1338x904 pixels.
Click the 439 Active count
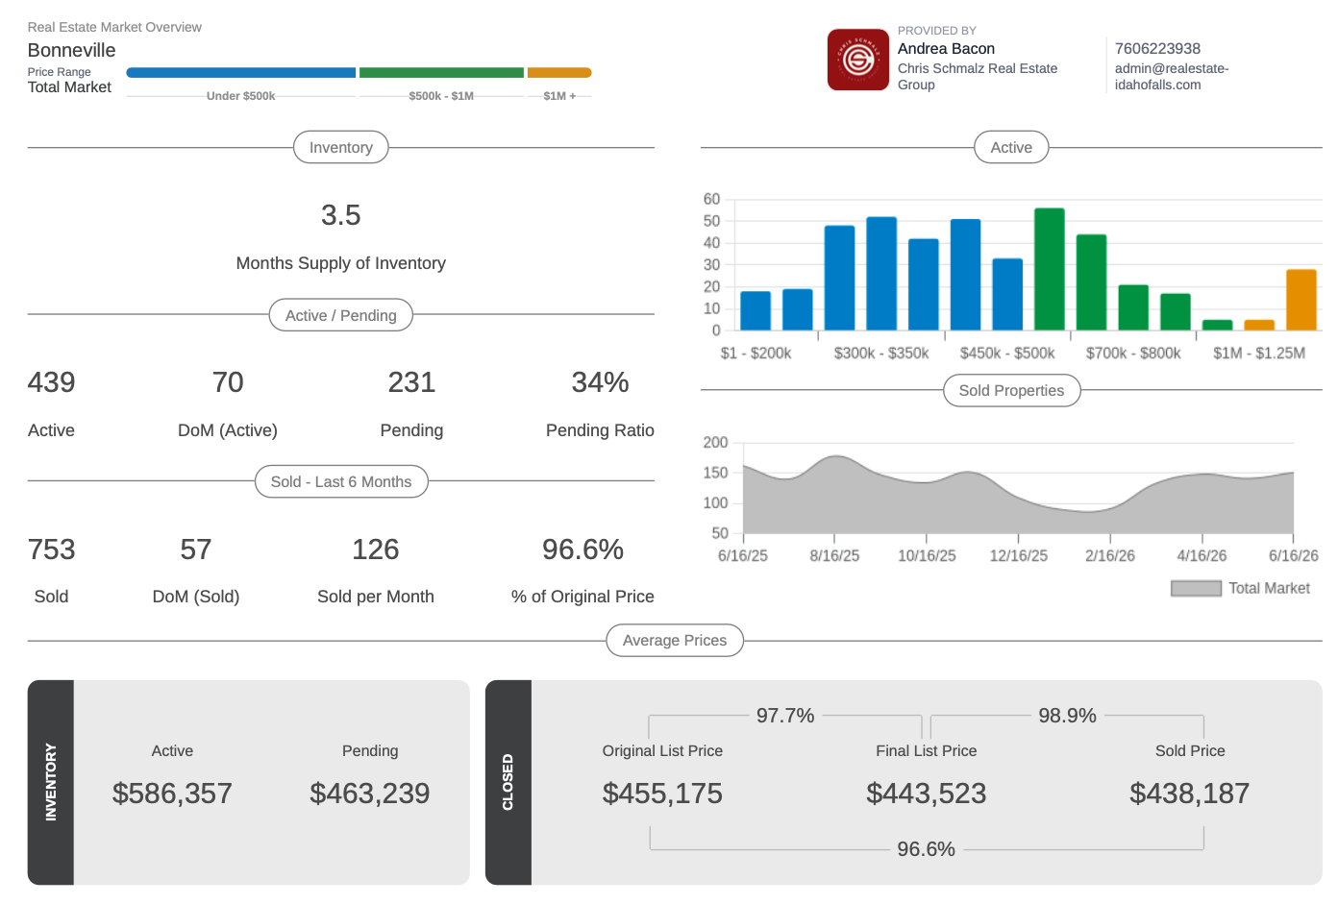pyautogui.click(x=51, y=382)
